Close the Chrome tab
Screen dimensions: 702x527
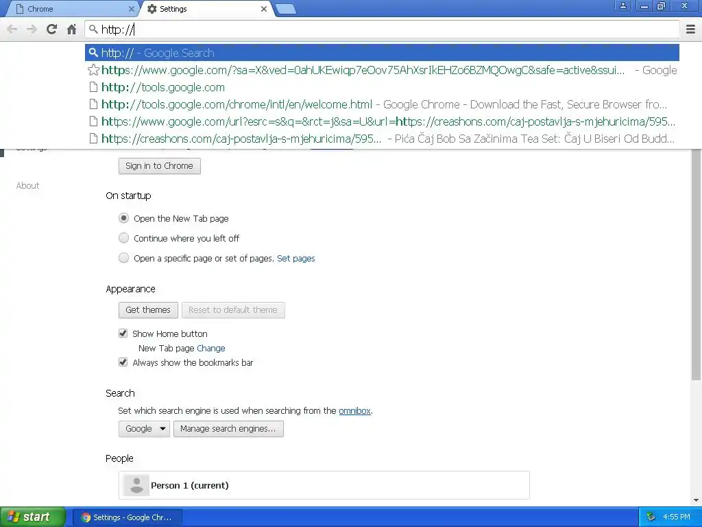[x=131, y=9]
